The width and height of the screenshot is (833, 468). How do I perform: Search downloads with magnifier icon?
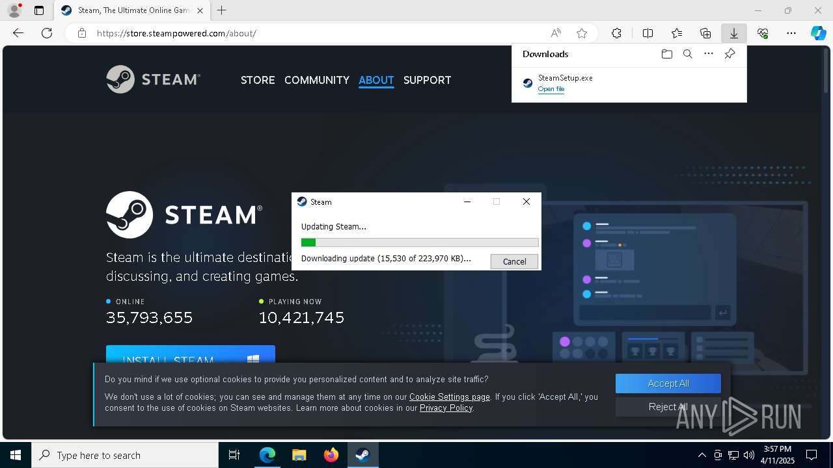687,54
